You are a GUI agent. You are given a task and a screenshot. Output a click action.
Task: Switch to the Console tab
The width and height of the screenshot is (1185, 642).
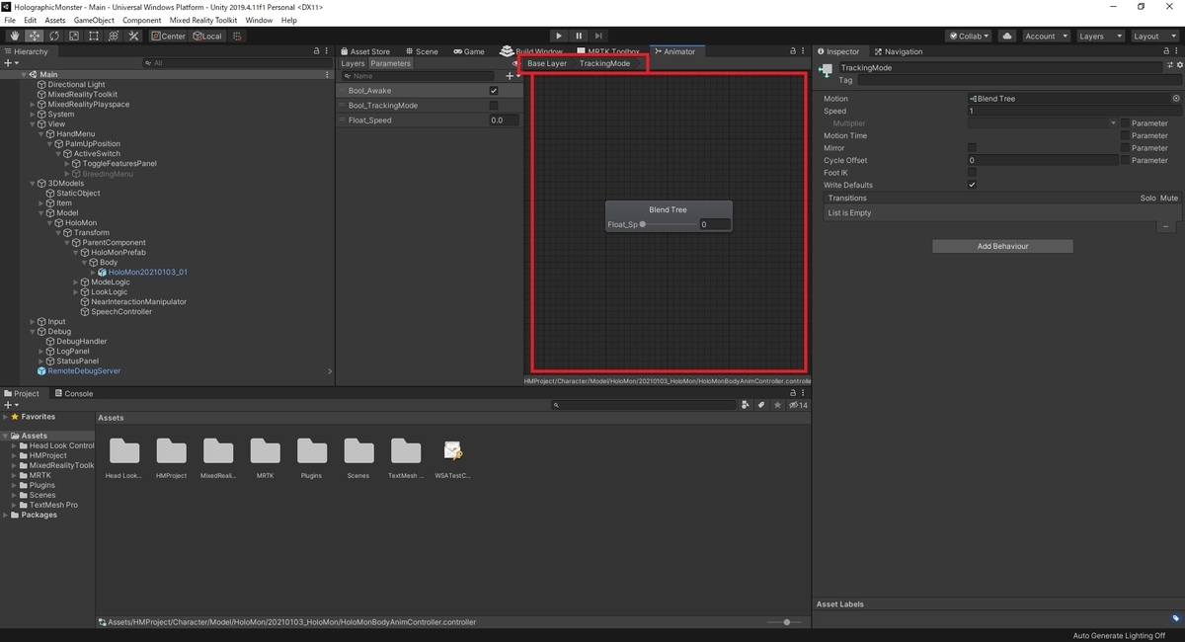click(74, 393)
